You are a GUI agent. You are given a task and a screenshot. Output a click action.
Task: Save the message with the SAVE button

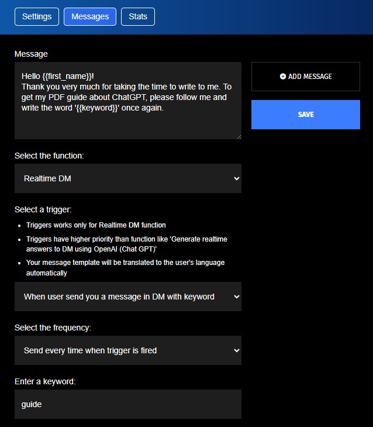306,115
